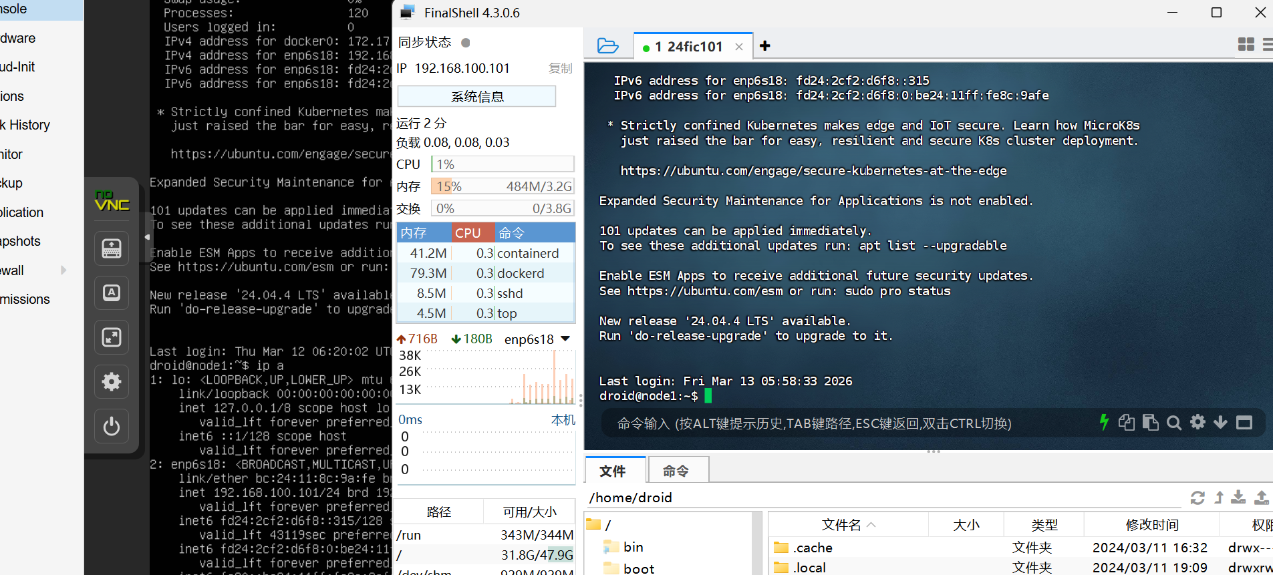Click the sync status indicator dot

[466, 43]
